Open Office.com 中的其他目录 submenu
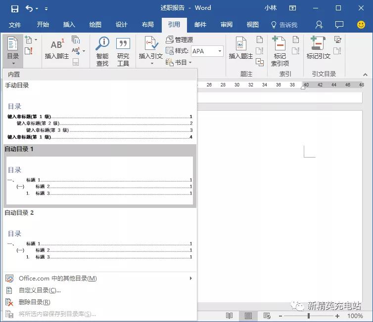 pos(100,279)
